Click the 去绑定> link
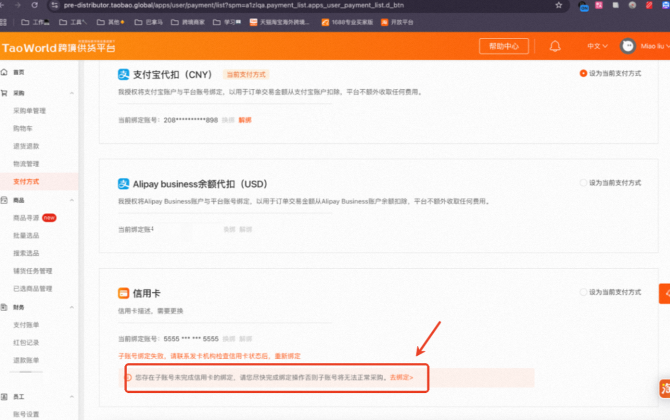The image size is (670, 420). 401,377
